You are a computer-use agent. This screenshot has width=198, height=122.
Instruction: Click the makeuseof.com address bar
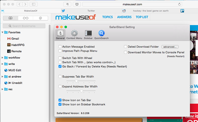coord(132,4)
